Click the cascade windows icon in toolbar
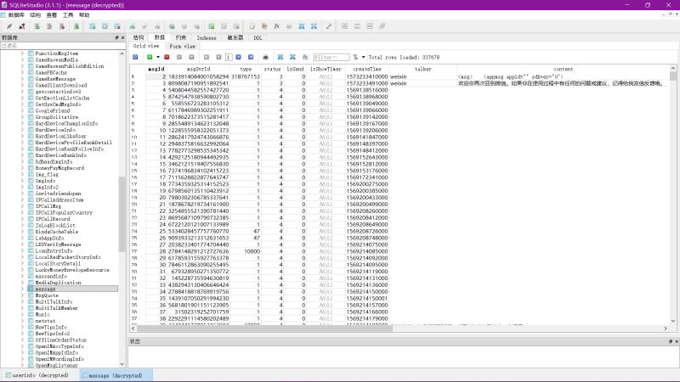Viewport: 680px width, 382px height. (382, 26)
